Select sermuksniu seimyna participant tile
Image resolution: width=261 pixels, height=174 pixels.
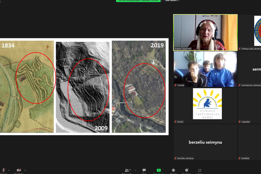coord(249,69)
